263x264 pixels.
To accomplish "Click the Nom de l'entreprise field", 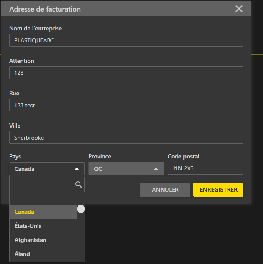I will pyautogui.click(x=126, y=40).
